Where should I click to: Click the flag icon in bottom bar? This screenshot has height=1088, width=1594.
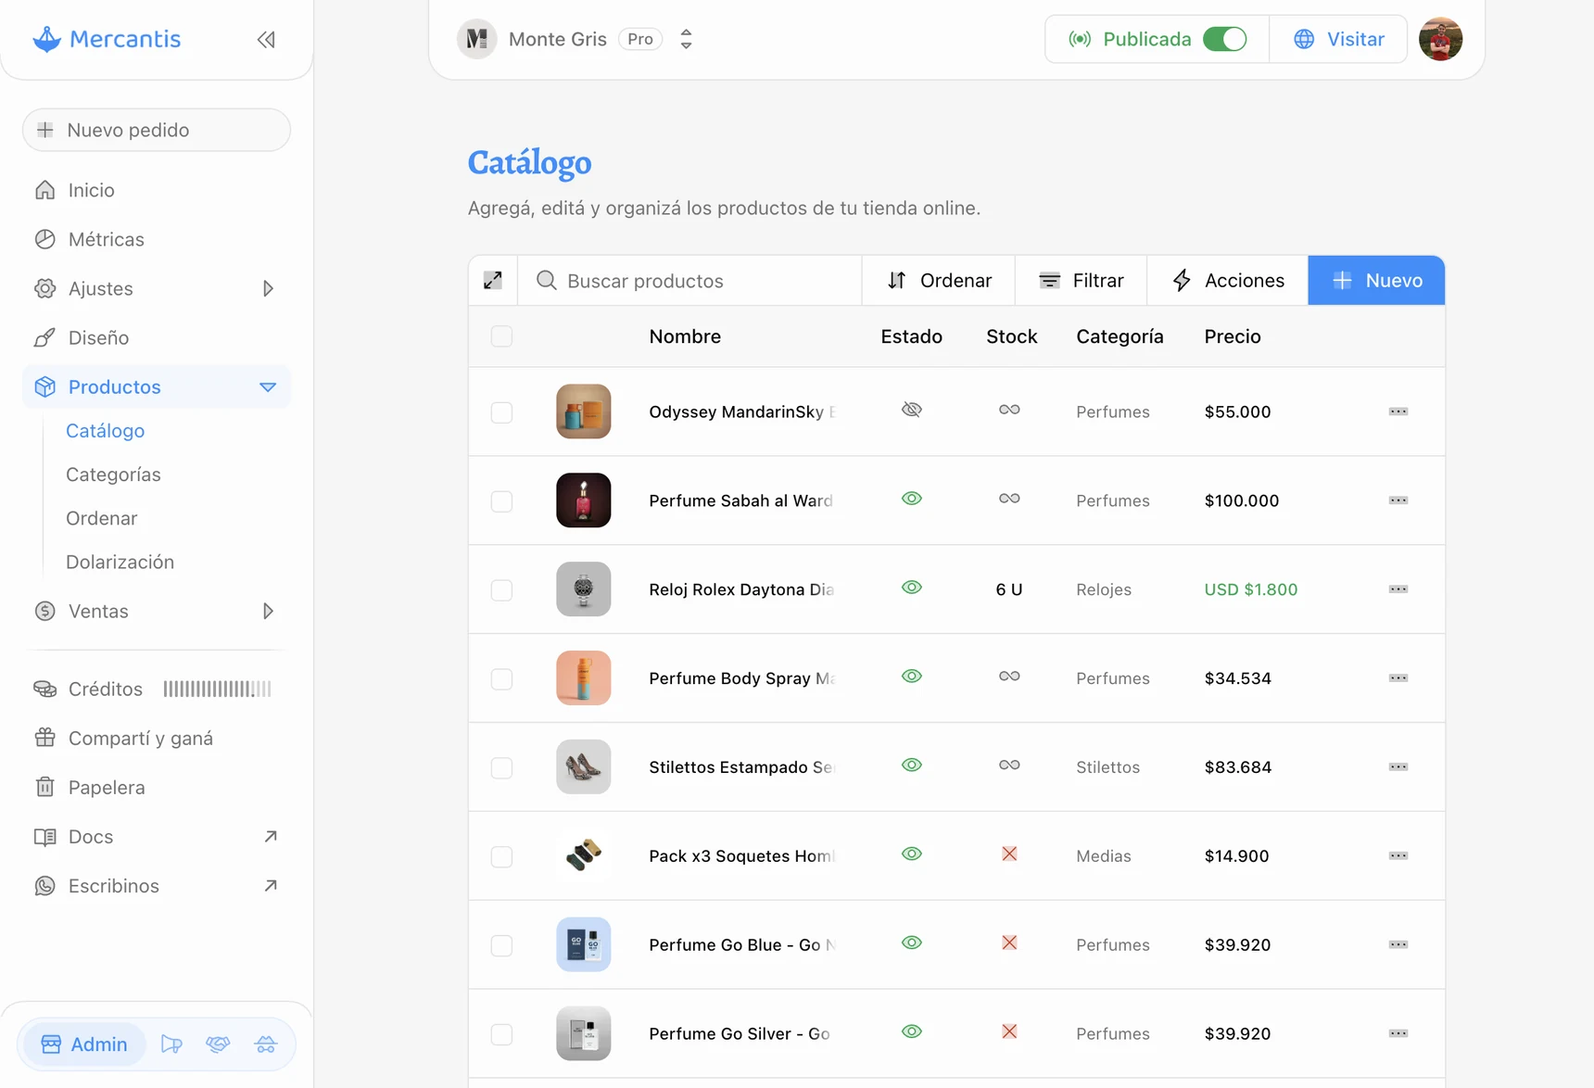click(171, 1044)
